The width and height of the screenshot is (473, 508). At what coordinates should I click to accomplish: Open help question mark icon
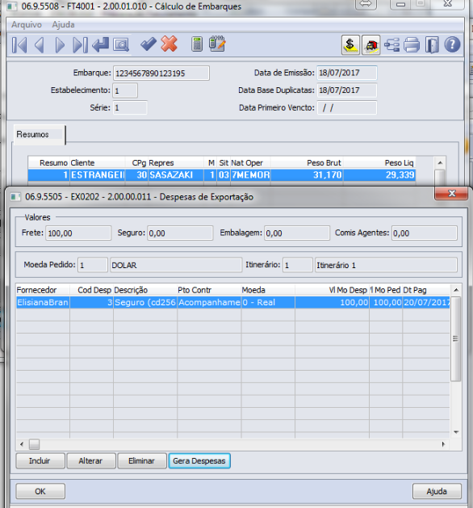pos(452,44)
